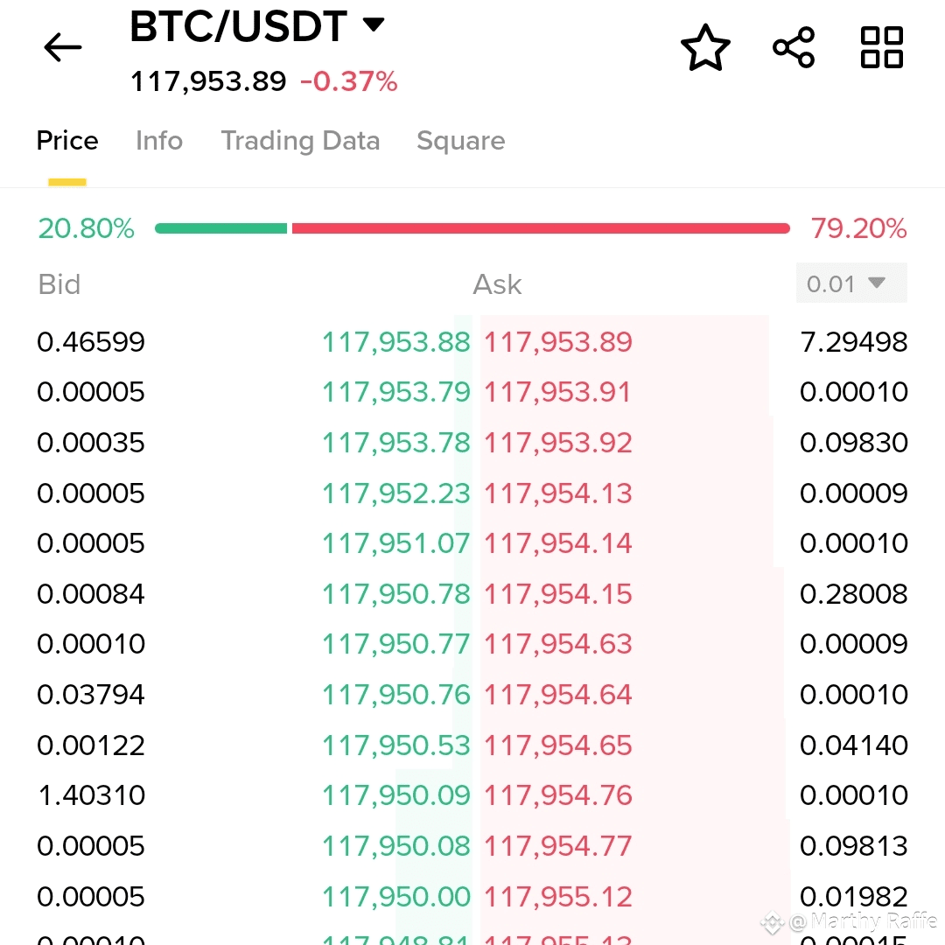This screenshot has height=945, width=945.
Task: Open the Trading Data tab
Action: pyautogui.click(x=300, y=141)
